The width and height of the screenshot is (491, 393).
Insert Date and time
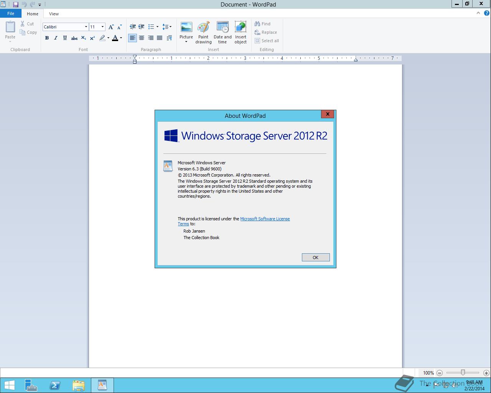[222, 33]
